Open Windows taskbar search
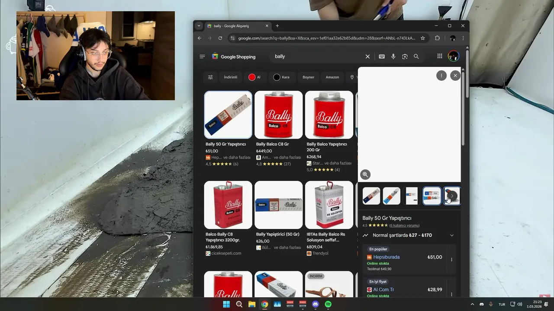Image resolution: width=554 pixels, height=311 pixels. (239, 304)
